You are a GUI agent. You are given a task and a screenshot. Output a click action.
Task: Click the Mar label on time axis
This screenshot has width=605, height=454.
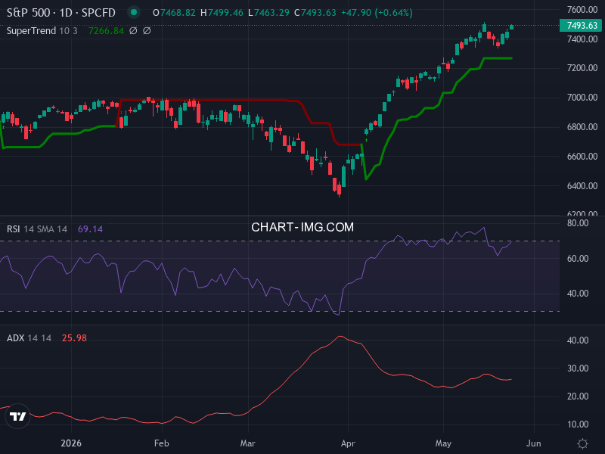247,443
